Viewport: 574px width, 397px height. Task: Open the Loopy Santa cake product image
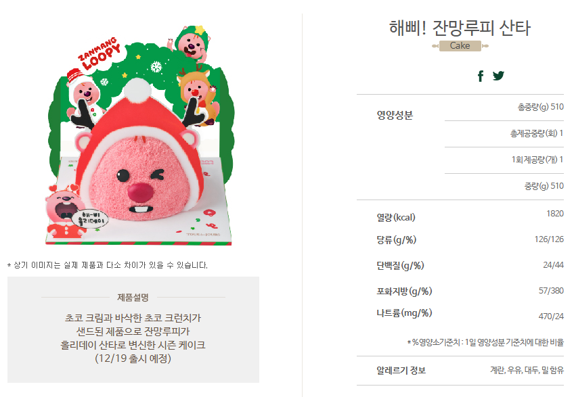[x=141, y=135]
